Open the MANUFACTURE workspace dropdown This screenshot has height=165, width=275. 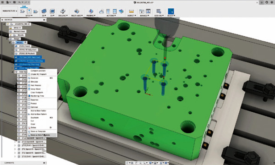tap(10, 11)
